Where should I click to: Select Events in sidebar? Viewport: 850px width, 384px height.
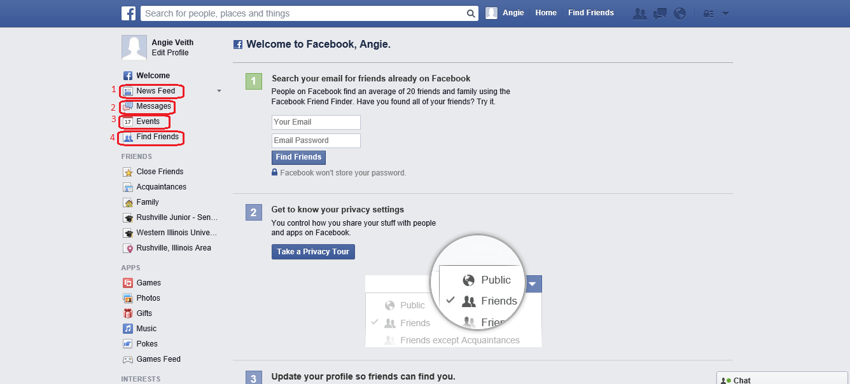[148, 121]
